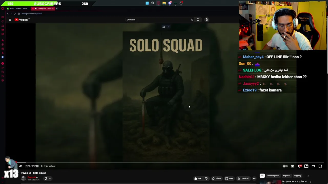Open Opera sidebar settings gear
The width and height of the screenshot is (328, 184).
pos(3,80)
